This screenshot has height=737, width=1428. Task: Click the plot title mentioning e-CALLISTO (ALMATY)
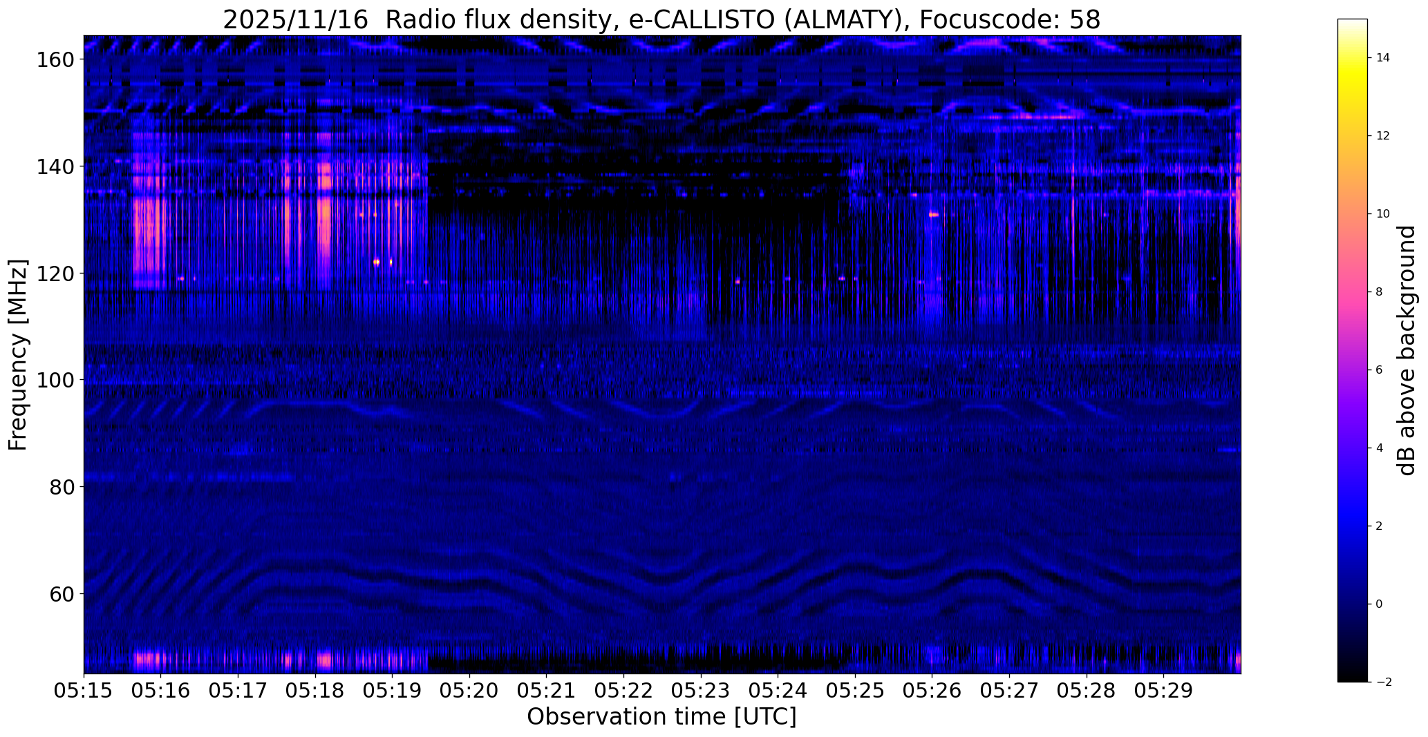click(661, 19)
